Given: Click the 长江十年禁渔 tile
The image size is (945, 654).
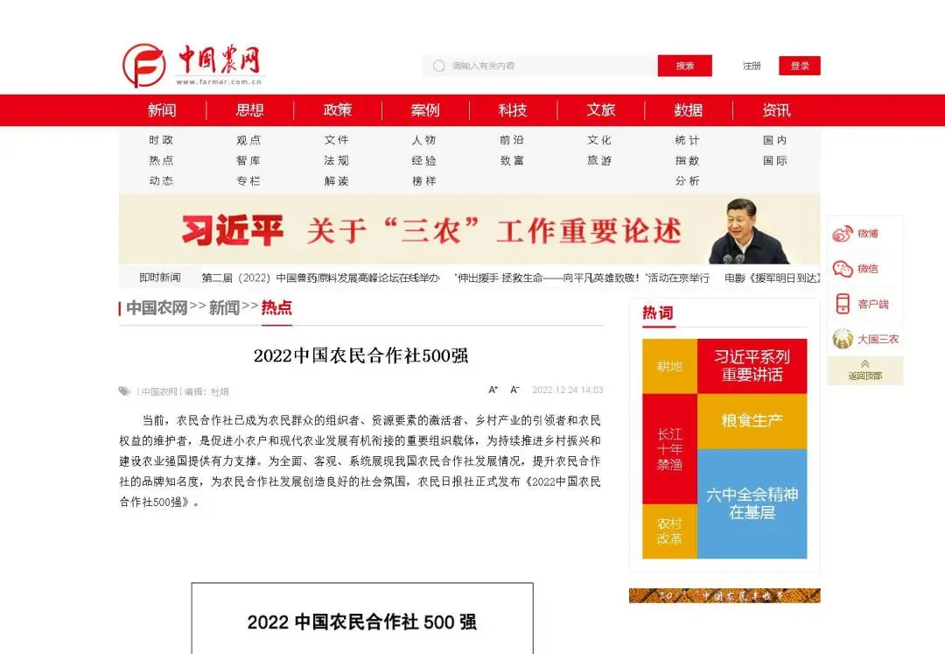Looking at the screenshot, I should pos(669,449).
